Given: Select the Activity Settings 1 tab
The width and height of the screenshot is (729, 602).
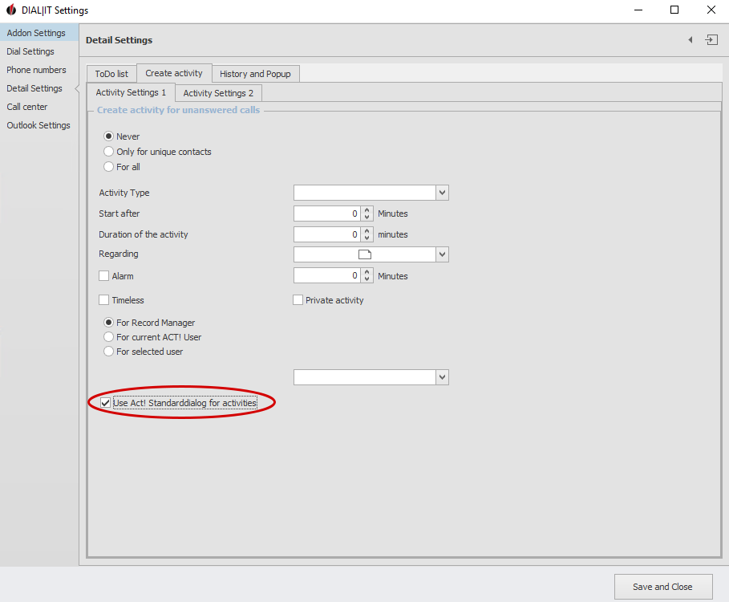Looking at the screenshot, I should (131, 92).
